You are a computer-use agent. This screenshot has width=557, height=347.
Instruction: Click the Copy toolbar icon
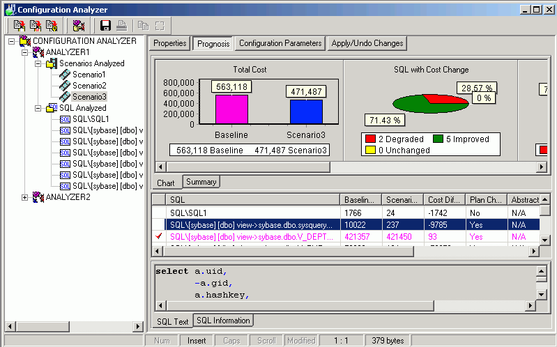pyautogui.click(x=143, y=26)
